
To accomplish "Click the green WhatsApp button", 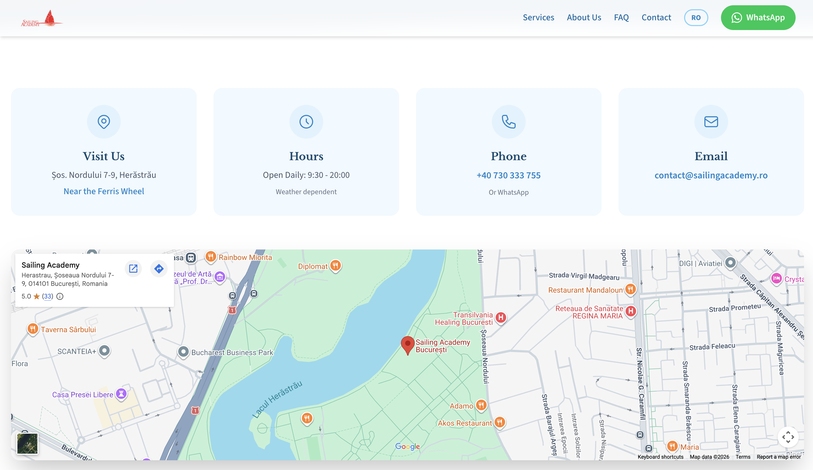I will coord(758,18).
